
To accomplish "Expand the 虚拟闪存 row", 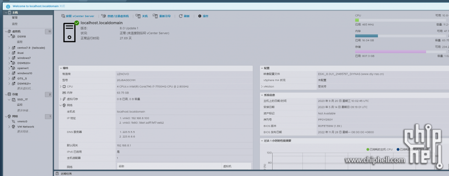I will (60, 99).
